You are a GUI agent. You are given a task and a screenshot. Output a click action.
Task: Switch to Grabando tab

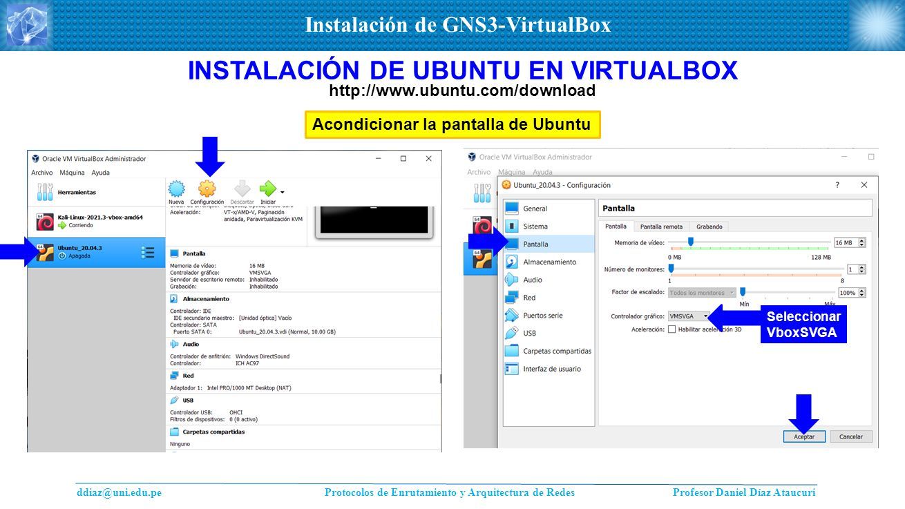point(709,227)
